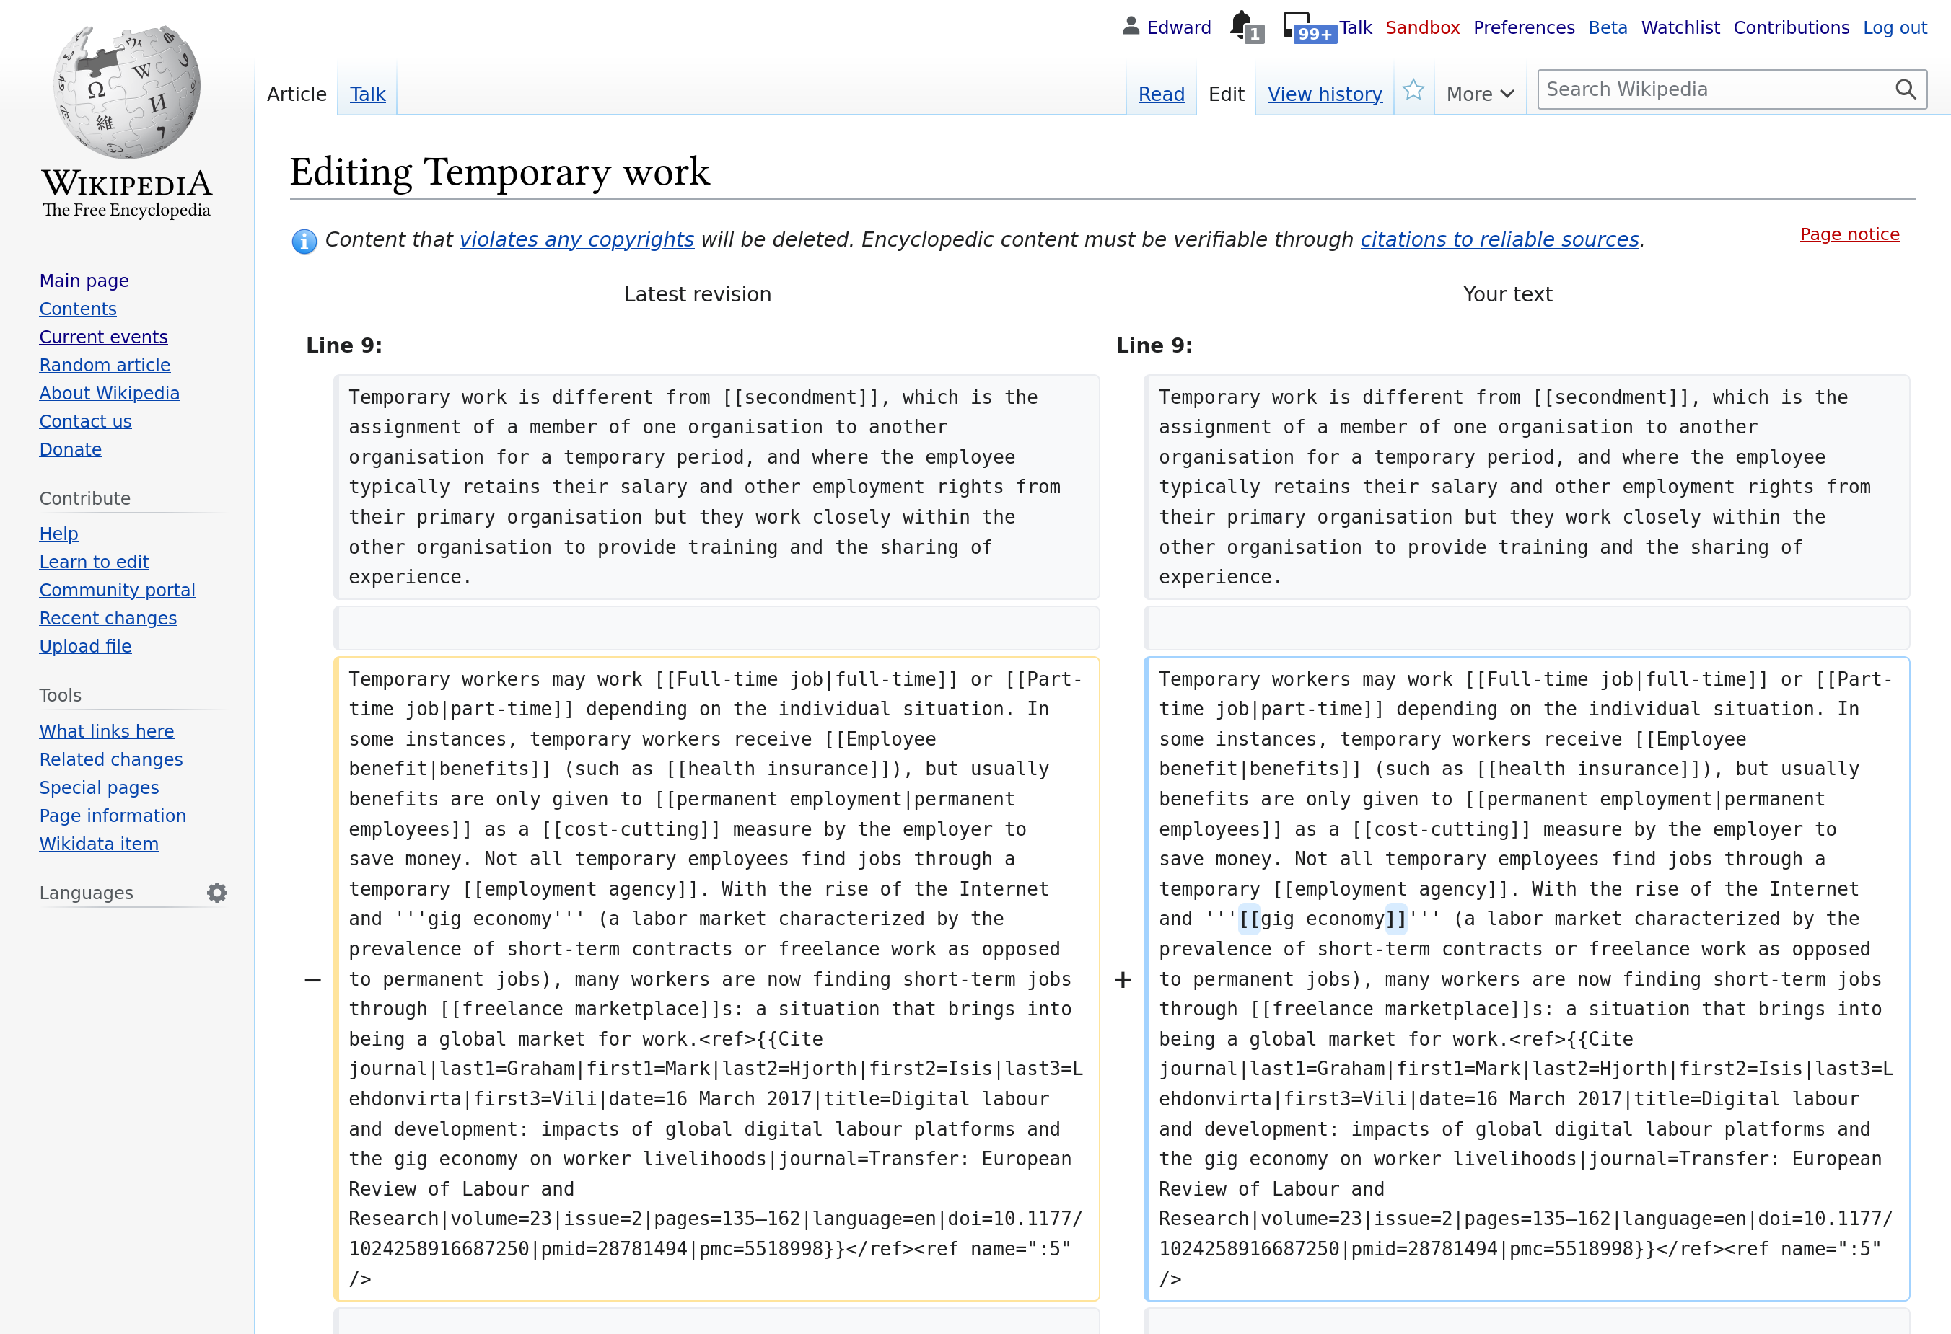Expand the More dropdown menu
1951x1334 pixels.
(1480, 94)
